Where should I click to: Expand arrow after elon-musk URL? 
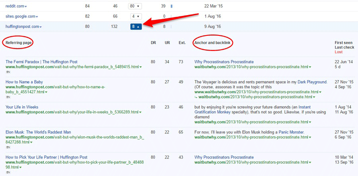pos(31,143)
